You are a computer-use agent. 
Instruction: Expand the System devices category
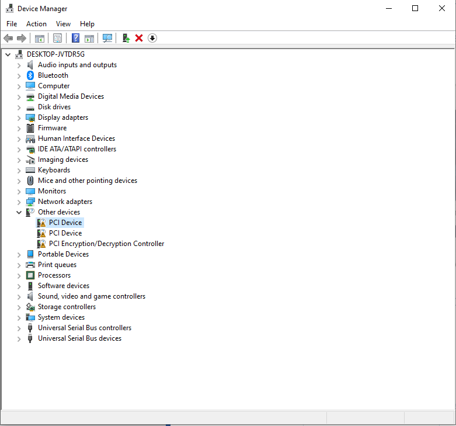[19, 318]
